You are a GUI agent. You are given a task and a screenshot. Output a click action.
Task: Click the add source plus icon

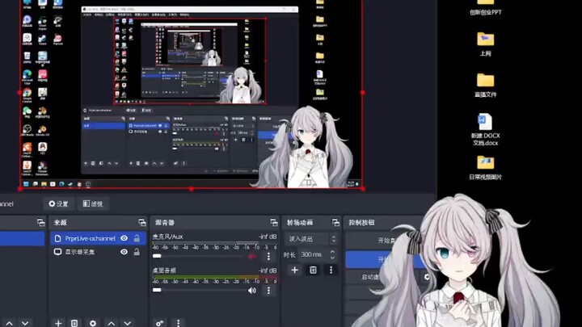click(58, 322)
